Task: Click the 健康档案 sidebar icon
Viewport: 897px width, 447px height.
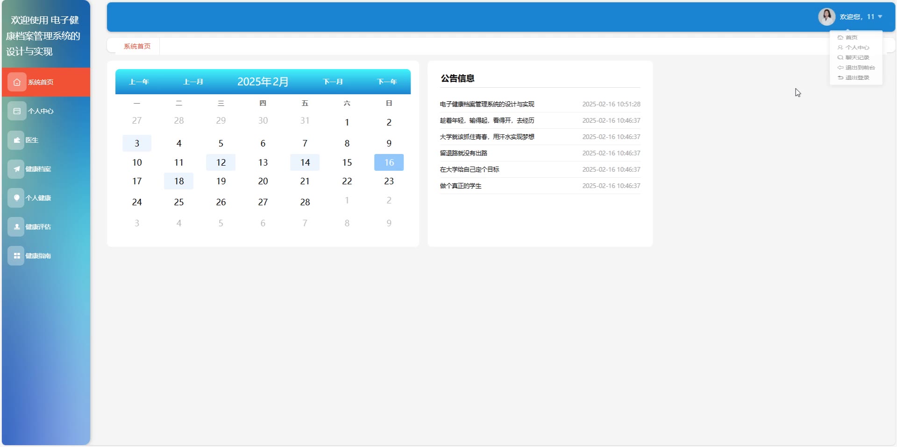Action: coord(16,169)
